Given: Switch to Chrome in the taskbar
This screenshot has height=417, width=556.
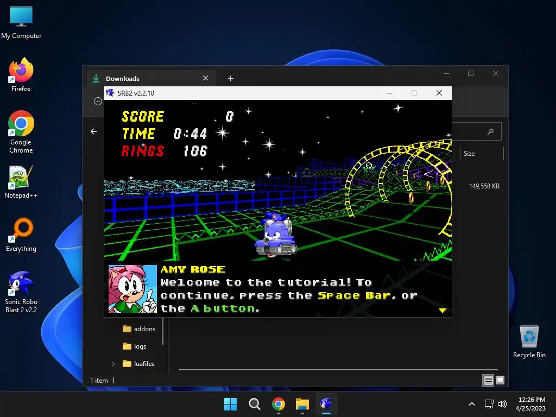Looking at the screenshot, I should pos(279,404).
